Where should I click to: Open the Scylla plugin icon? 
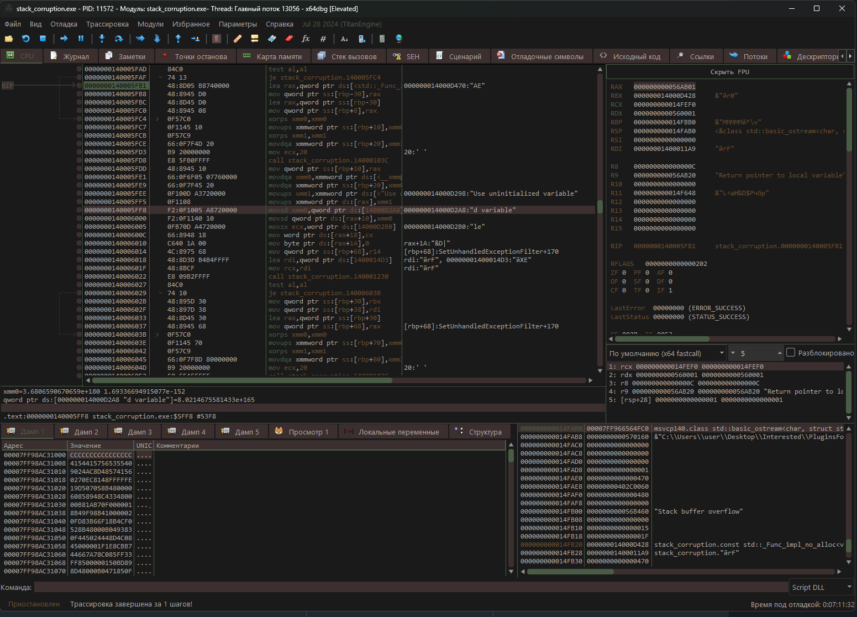click(x=217, y=39)
